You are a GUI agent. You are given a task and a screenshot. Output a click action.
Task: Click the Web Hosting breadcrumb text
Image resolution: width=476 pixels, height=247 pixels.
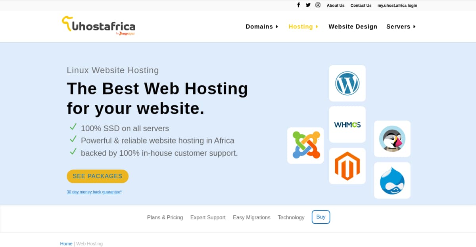coord(89,244)
